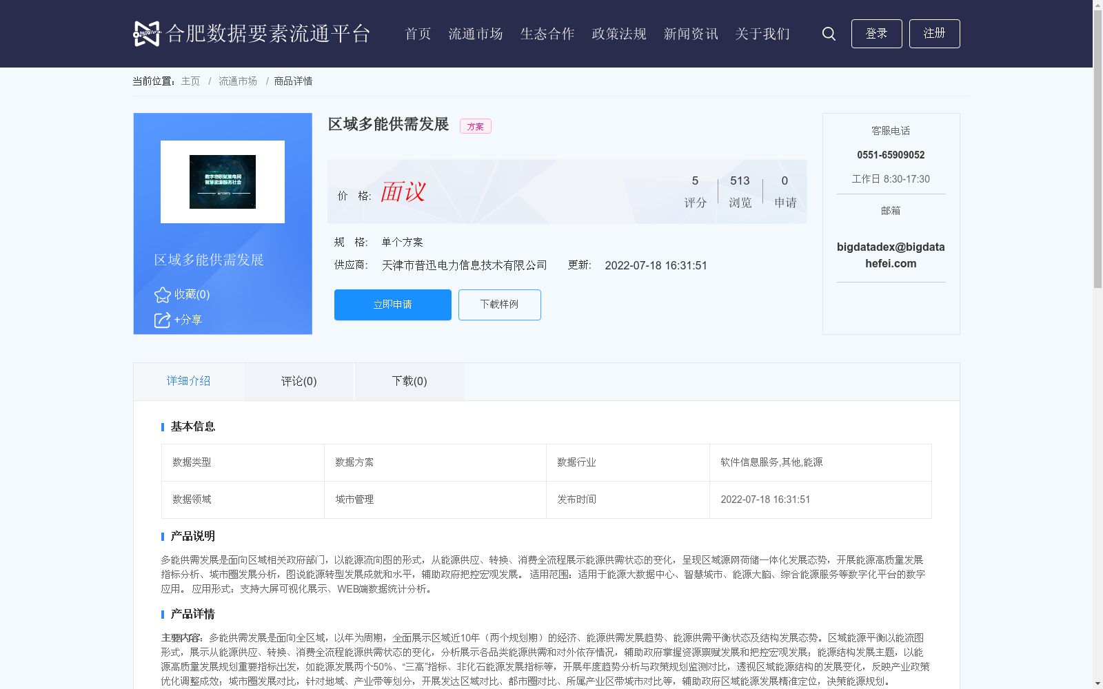Viewport: 1103px width, 689px height.
Task: Open the search magnifier icon
Action: [829, 34]
